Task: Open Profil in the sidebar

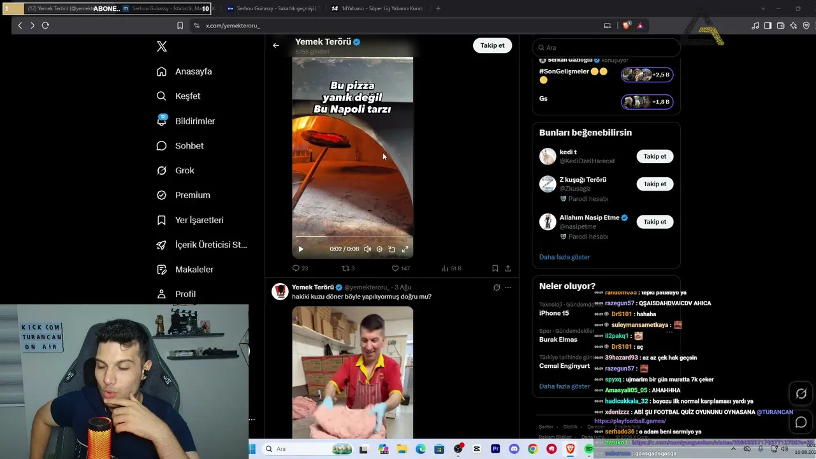Action: click(176, 294)
